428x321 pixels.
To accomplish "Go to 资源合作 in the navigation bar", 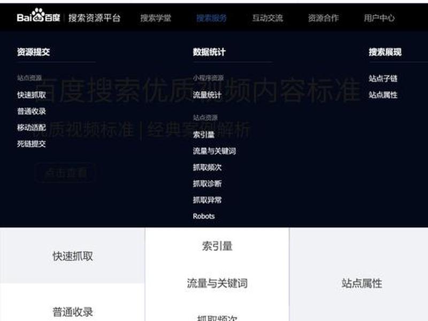I will (324, 18).
